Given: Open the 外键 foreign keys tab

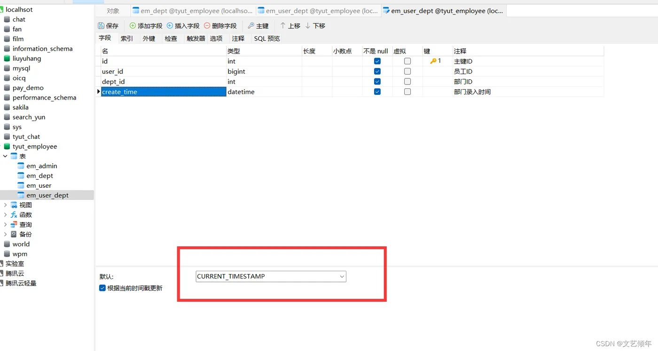Looking at the screenshot, I should tap(149, 38).
